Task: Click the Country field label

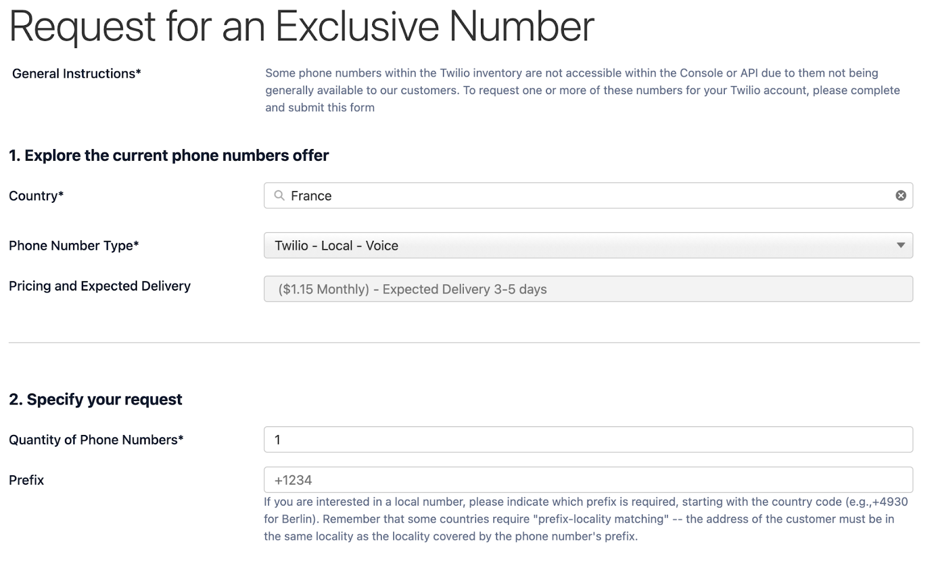Action: tap(36, 196)
